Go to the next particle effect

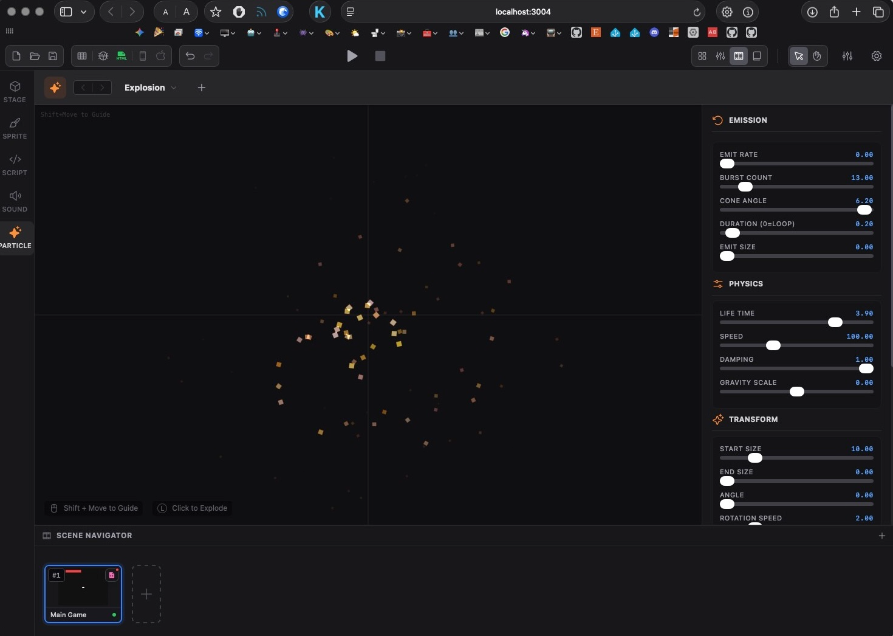coord(102,88)
